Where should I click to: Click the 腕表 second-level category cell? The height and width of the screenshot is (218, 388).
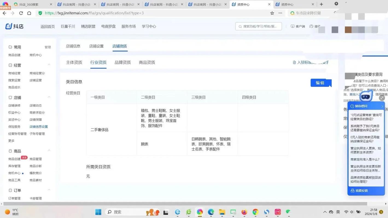(x=162, y=144)
